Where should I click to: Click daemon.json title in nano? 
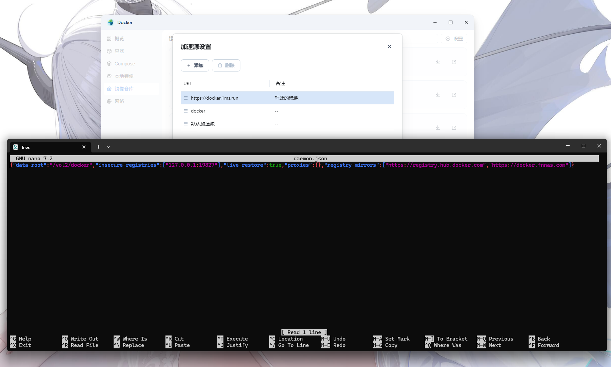point(310,159)
